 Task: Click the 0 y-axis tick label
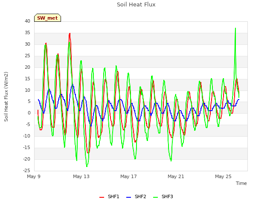point(29,113)
